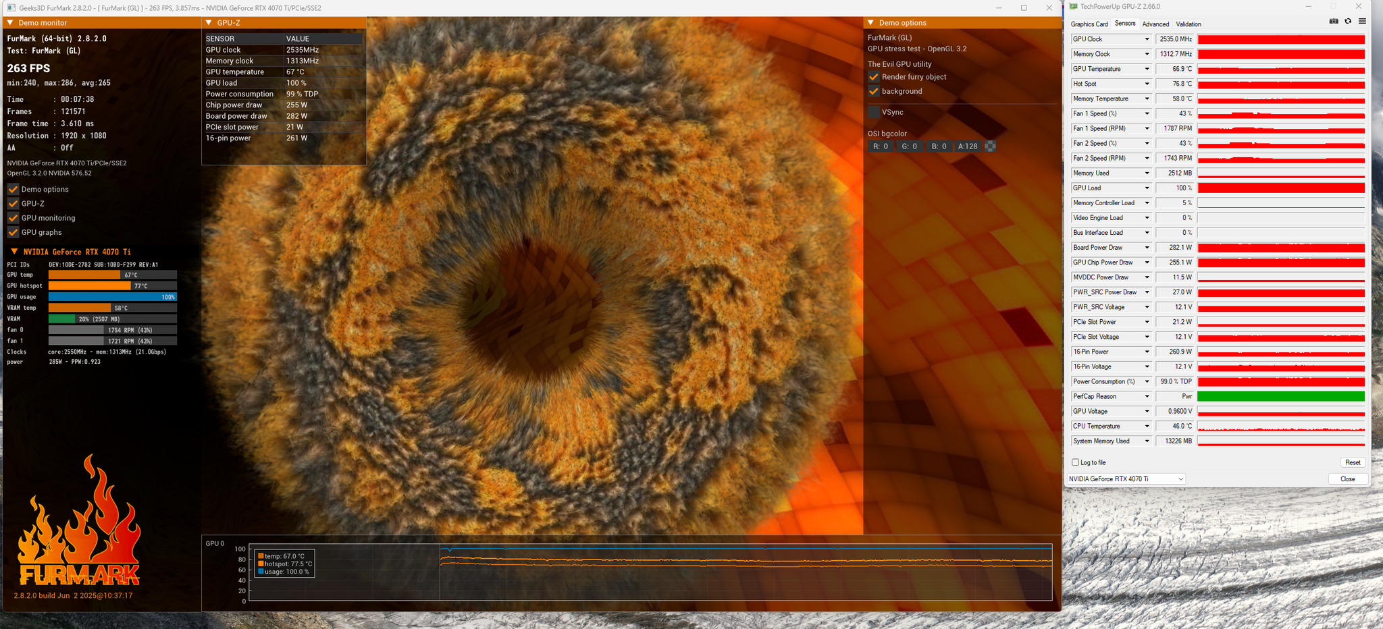Image resolution: width=1383 pixels, height=629 pixels.
Task: Click the Power Consumption 99.0 % TDP value
Action: (x=1176, y=381)
